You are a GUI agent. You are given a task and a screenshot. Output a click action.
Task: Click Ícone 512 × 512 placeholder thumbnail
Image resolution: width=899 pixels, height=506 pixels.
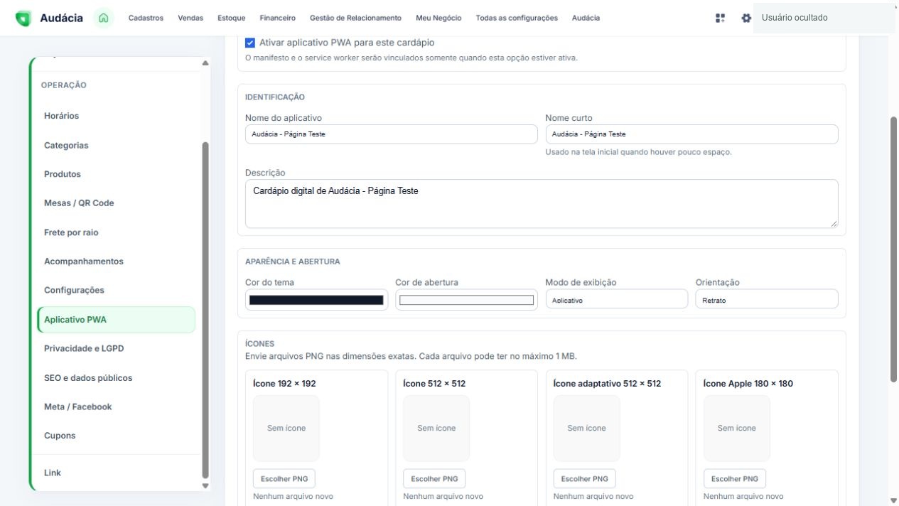[x=436, y=429]
